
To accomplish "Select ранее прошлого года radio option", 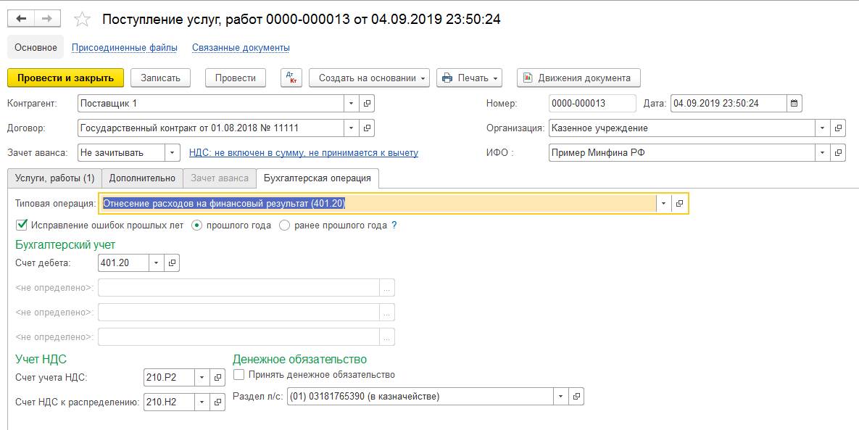I will [x=284, y=225].
